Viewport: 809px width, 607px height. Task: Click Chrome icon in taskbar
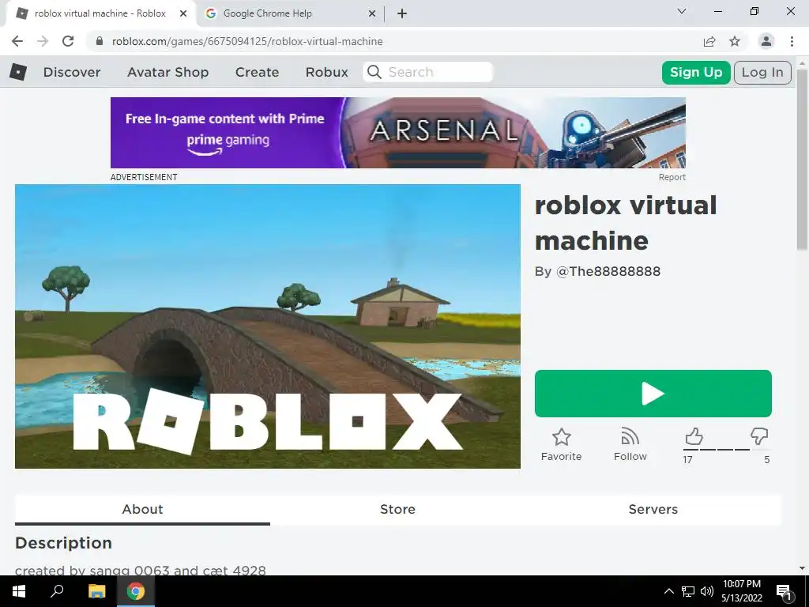[x=136, y=591]
